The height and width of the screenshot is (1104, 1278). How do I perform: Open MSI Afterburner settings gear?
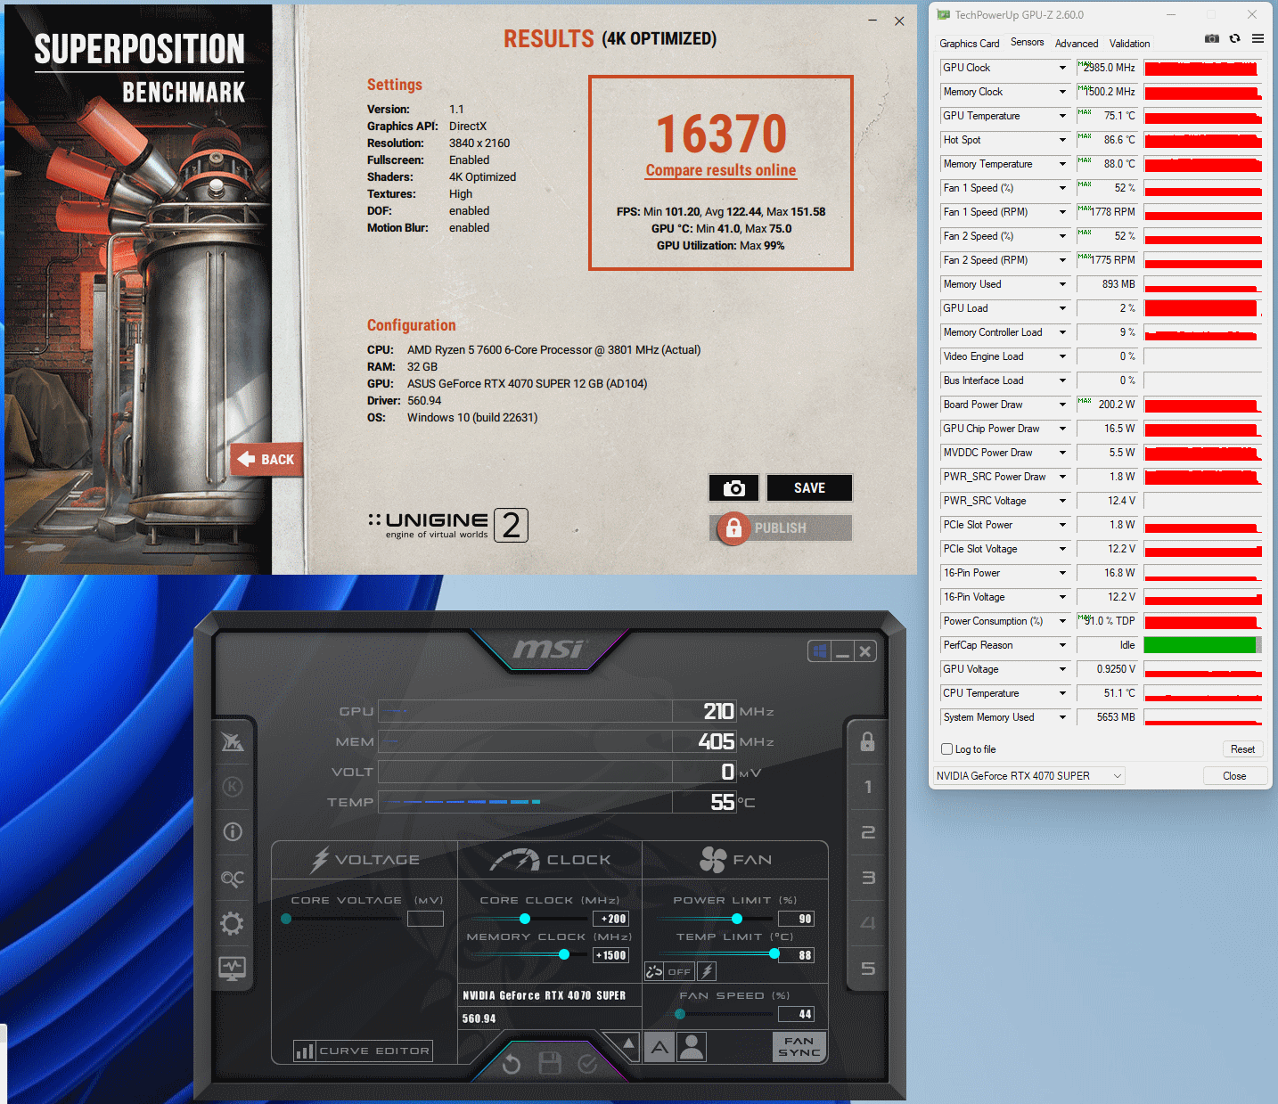233,924
